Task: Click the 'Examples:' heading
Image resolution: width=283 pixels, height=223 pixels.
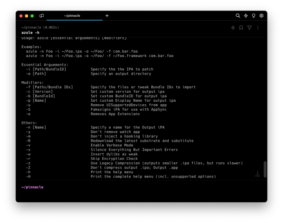Action: [x=32, y=47]
